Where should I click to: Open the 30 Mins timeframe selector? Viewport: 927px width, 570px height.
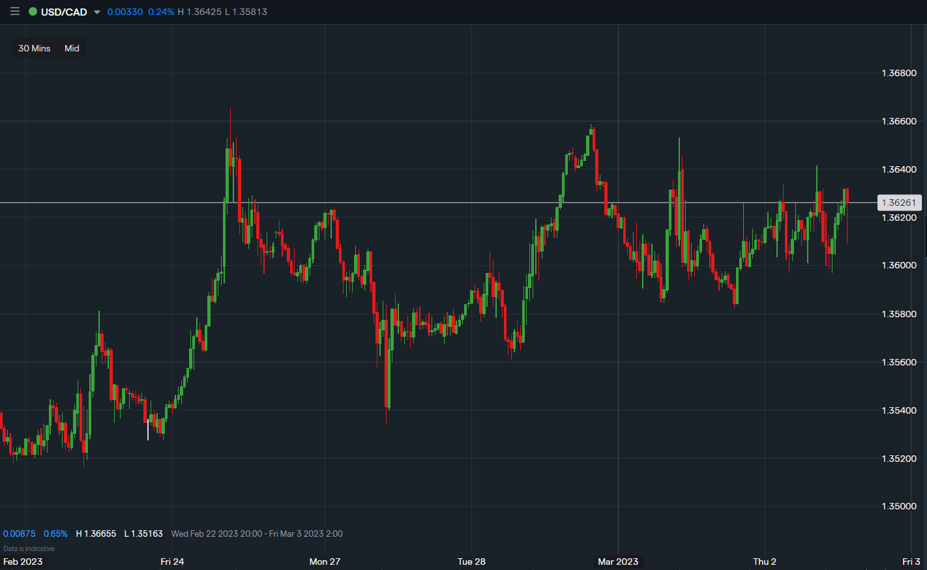35,48
